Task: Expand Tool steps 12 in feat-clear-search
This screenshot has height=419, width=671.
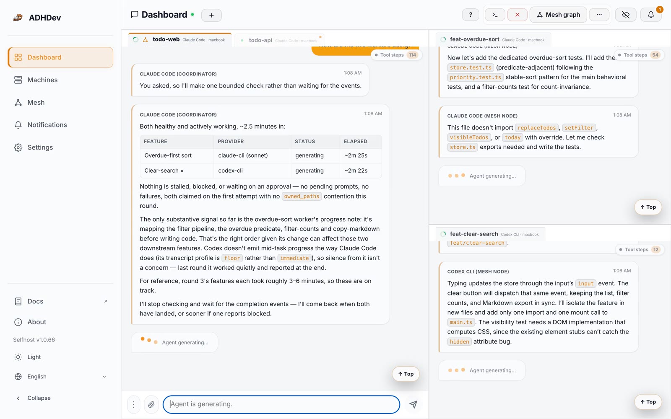Action: [640, 249]
